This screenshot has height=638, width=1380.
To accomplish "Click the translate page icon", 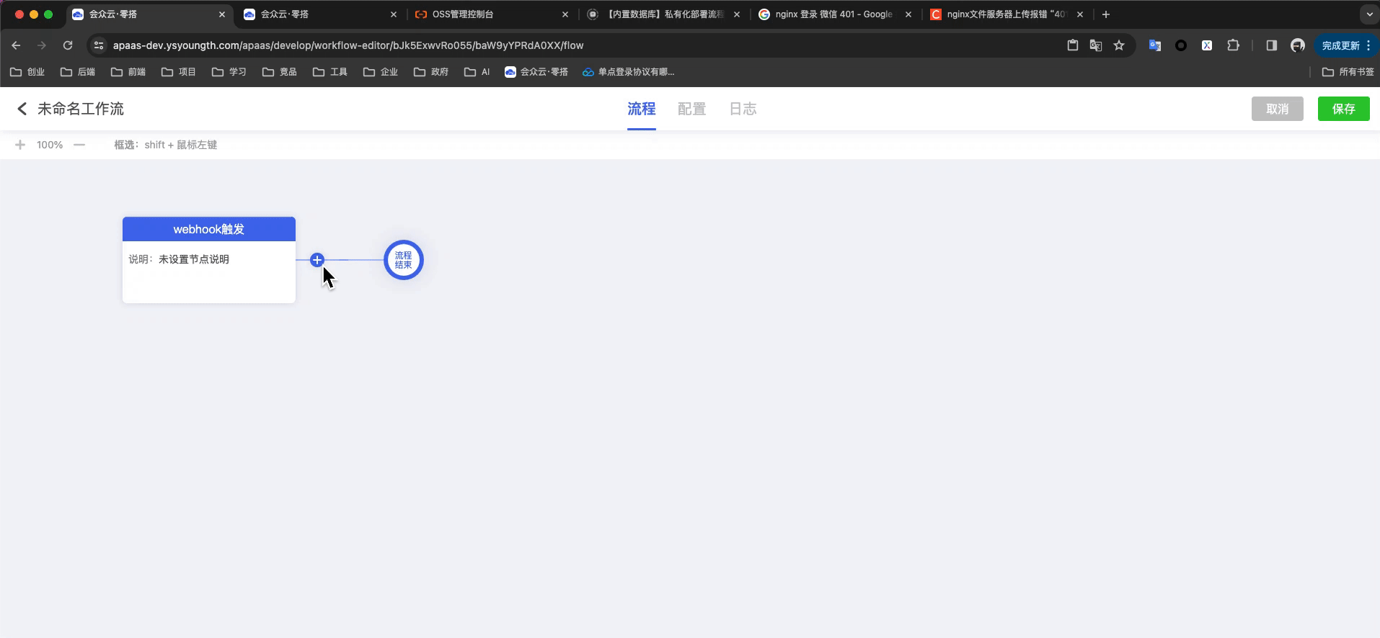I will point(1095,45).
